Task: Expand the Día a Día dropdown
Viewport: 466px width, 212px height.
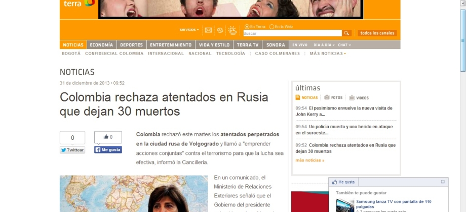Action: 324,45
